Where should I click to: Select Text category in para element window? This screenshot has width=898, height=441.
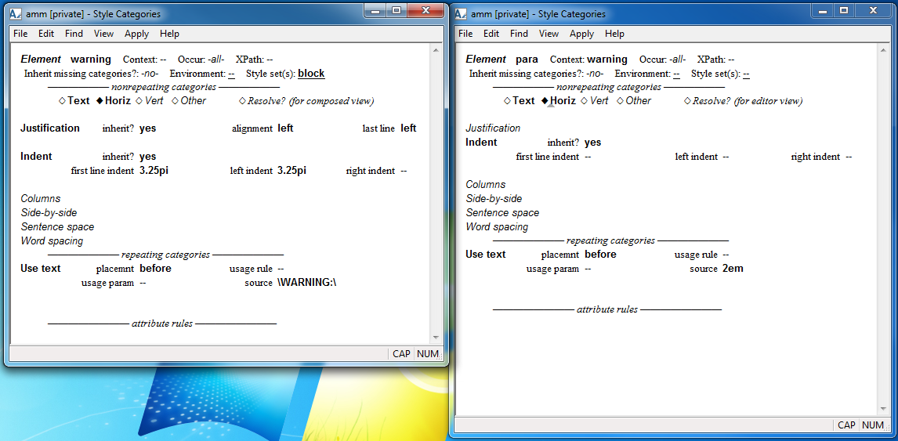(520, 101)
